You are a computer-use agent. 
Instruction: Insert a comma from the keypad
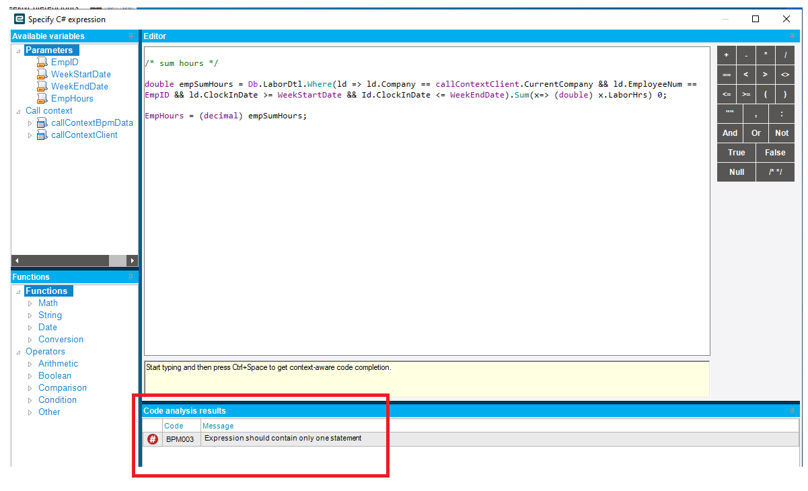pos(756,114)
